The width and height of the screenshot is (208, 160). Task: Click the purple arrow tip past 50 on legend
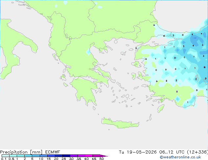pos(104,156)
